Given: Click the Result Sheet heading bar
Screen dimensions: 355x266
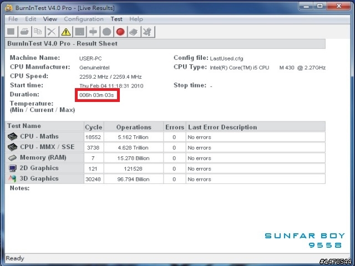Looking at the screenshot, I should coord(165,44).
